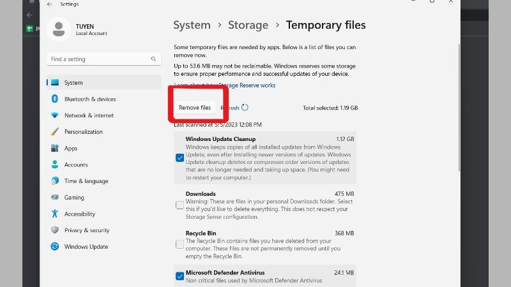Click the search magnifier icon
This screenshot has width=511, height=287.
[154, 59]
